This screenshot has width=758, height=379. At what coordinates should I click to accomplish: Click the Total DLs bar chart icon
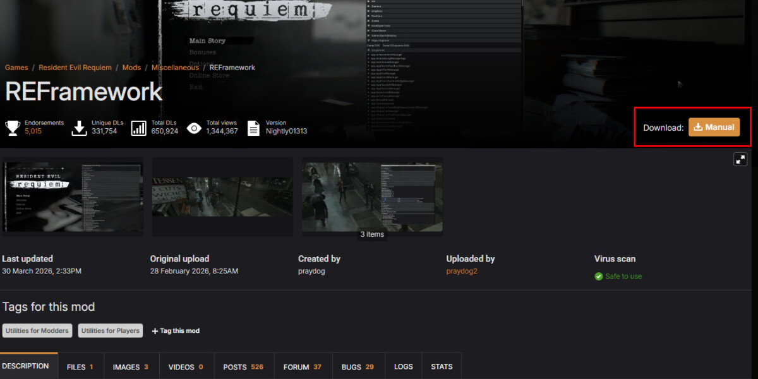139,128
